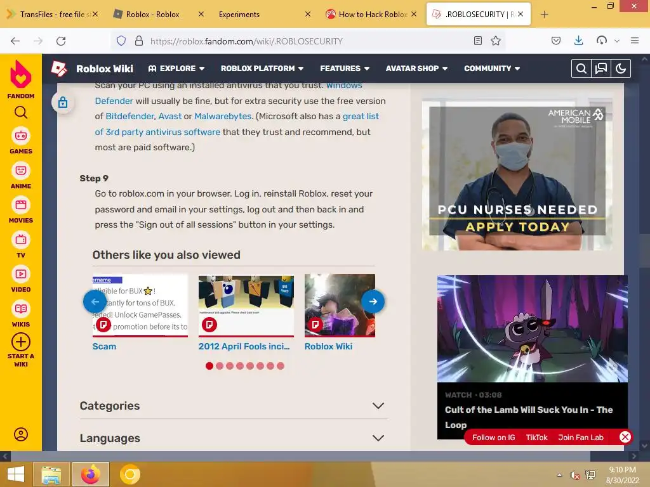Open the Anime sidebar icon
The image size is (650, 487).
(21, 171)
